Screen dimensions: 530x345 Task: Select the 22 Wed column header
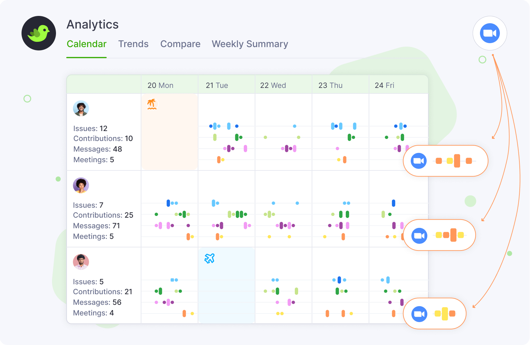click(x=273, y=85)
